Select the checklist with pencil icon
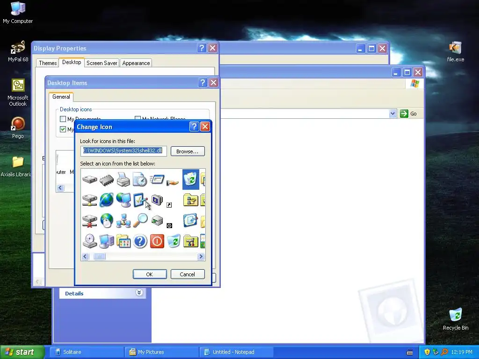Viewport: 479px width, 359px height. pos(140,200)
